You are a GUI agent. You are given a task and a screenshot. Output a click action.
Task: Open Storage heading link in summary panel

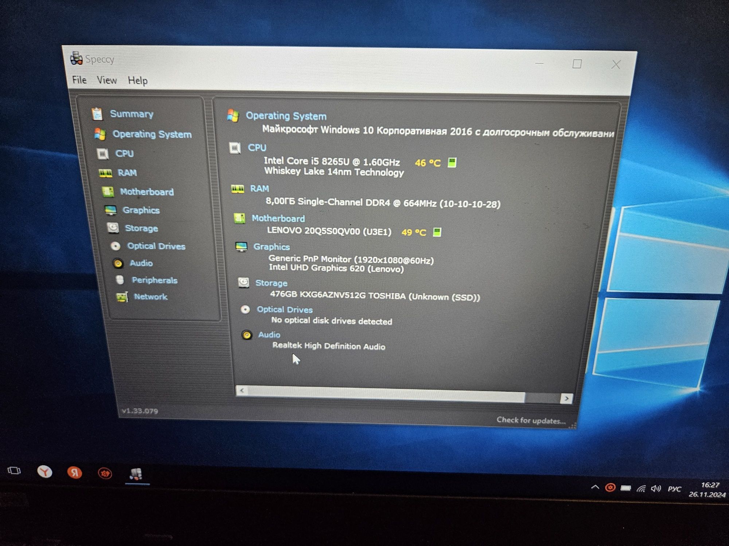click(x=272, y=283)
